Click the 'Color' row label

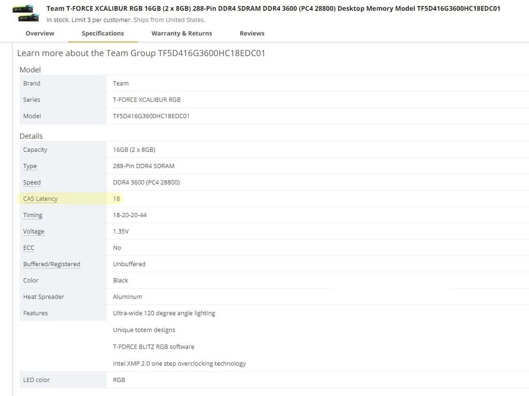click(30, 280)
